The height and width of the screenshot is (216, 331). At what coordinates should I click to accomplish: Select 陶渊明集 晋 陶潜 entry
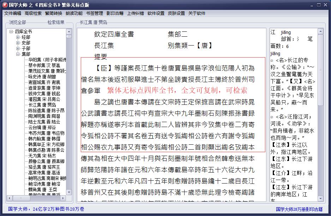tap(44, 116)
